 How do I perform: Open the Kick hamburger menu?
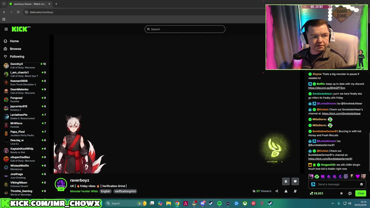pyautogui.click(x=6, y=29)
